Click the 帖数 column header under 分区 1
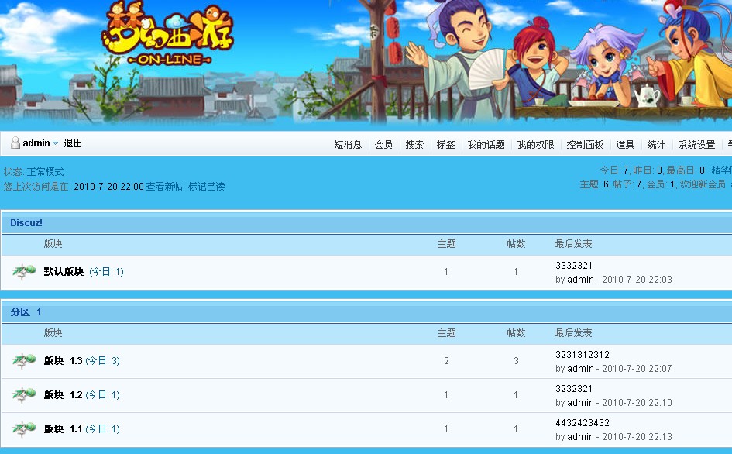Screen dimensions: 732x454 point(516,333)
